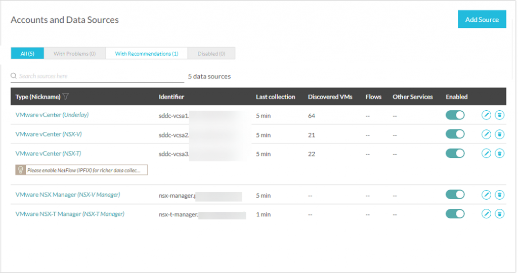
Task: Open the VMware vCenter (Underlay) link
Action: (52, 115)
